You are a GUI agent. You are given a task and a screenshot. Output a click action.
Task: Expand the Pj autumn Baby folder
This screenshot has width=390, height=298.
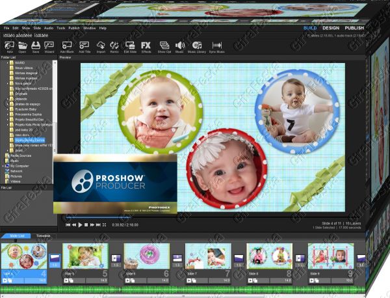(x=7, y=109)
